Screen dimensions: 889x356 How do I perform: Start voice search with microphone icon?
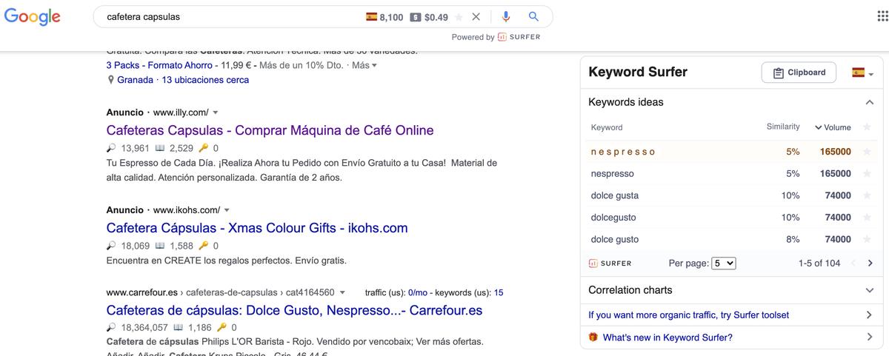pyautogui.click(x=506, y=17)
